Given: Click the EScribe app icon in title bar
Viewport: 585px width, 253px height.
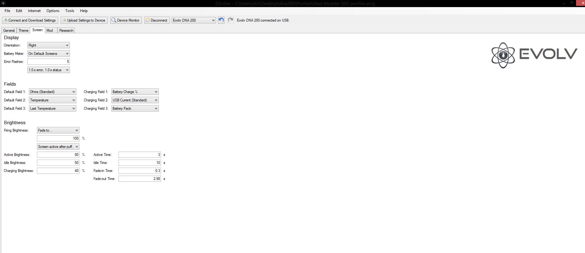Looking at the screenshot, I should tap(3, 3).
